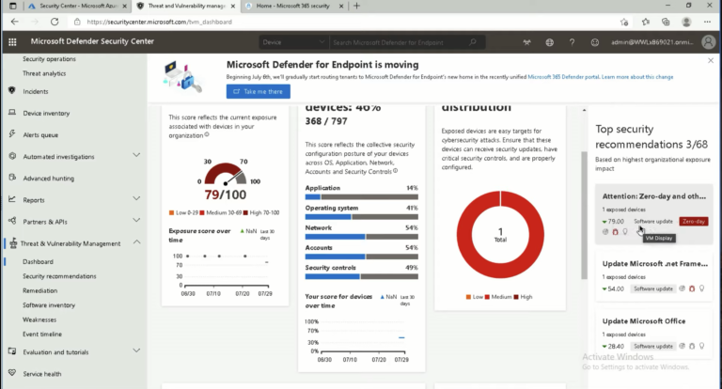The height and width of the screenshot is (389, 722).
Task: Open the app launcher waffle icon
Action: [x=12, y=42]
